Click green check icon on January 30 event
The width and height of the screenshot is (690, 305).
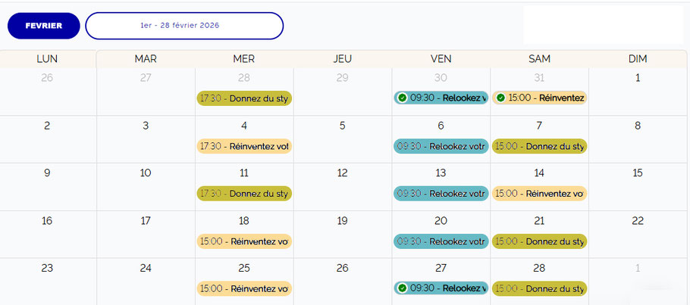click(x=402, y=98)
